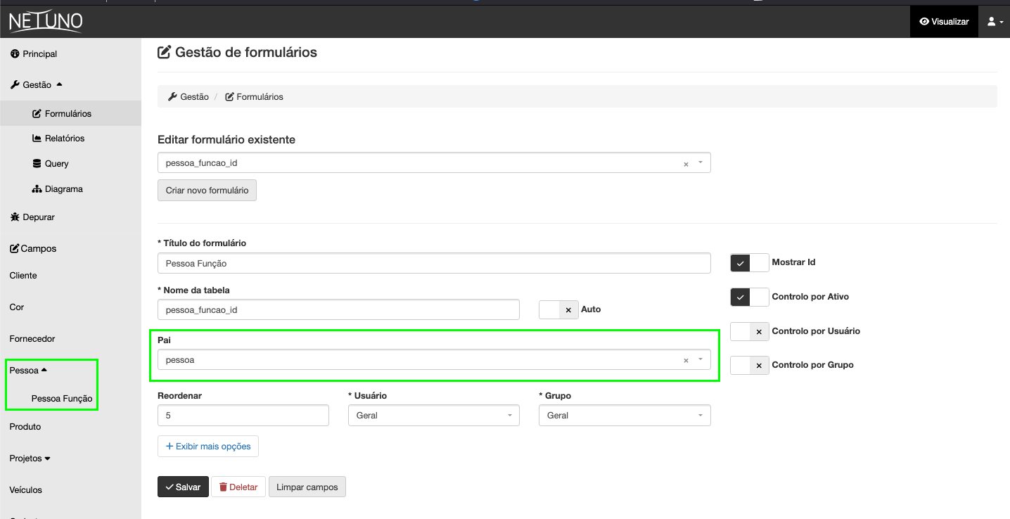Enable the Controlo por Usuário switch
Screen dimensions: 1010x519
click(x=749, y=331)
